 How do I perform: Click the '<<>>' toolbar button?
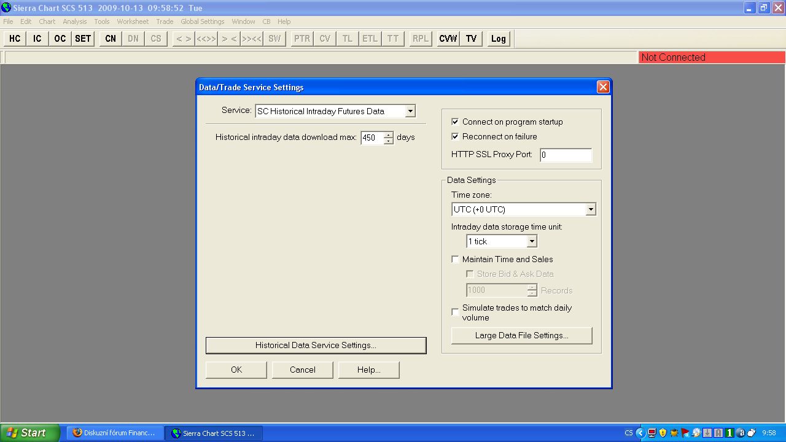(x=206, y=39)
